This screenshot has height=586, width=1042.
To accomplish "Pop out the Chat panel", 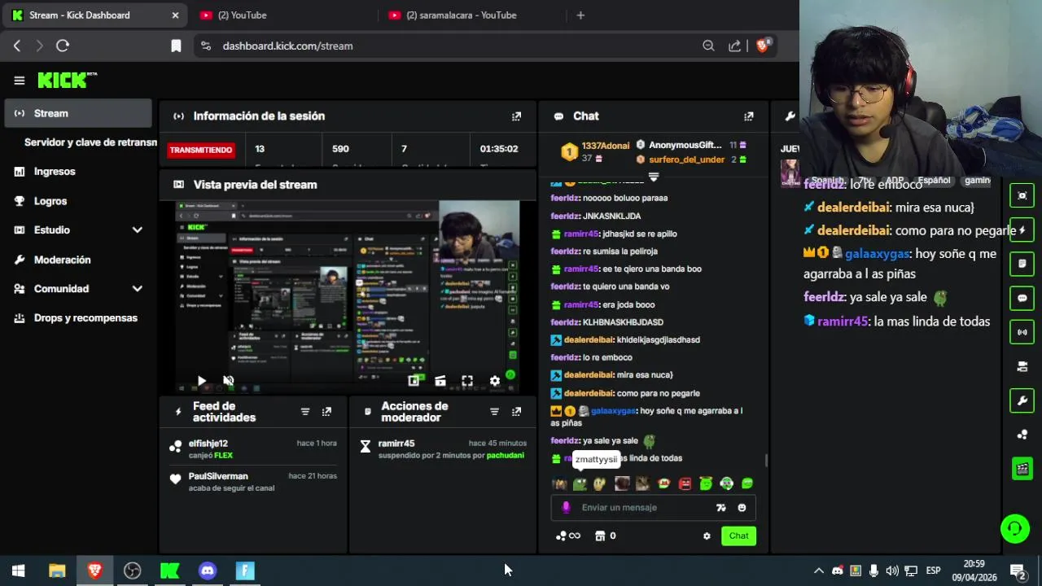I will point(749,116).
